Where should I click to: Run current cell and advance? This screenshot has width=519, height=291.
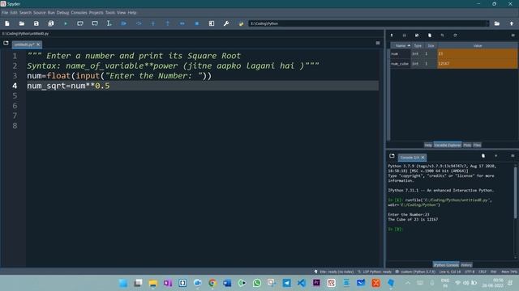tap(95, 23)
